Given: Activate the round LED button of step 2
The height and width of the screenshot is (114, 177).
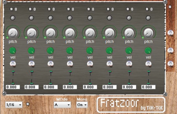Looking at the screenshot, I should (31, 18).
